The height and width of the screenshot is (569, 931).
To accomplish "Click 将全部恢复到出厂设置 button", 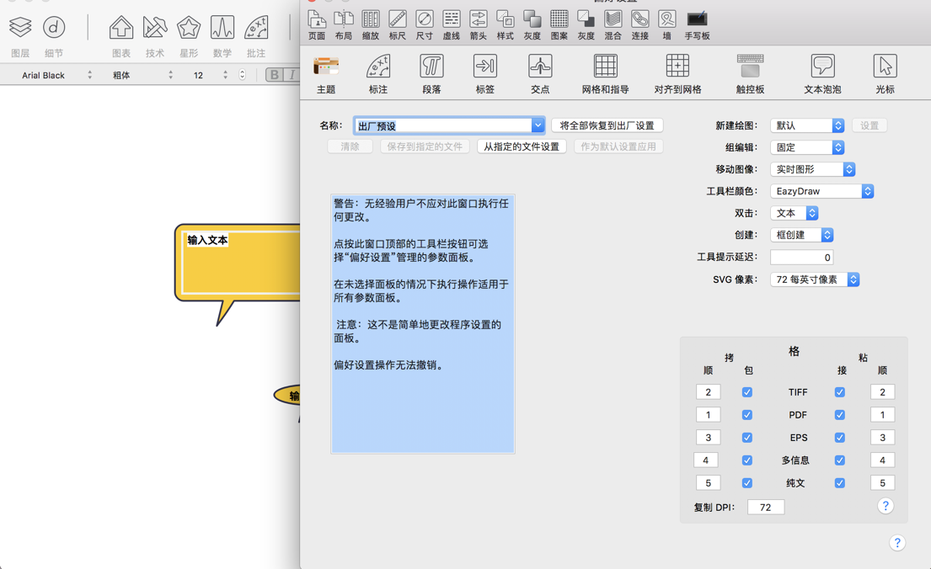I will click(x=607, y=125).
